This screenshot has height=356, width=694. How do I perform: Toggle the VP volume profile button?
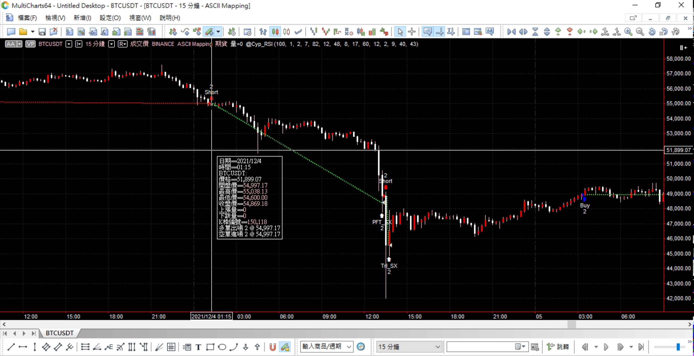30,44
